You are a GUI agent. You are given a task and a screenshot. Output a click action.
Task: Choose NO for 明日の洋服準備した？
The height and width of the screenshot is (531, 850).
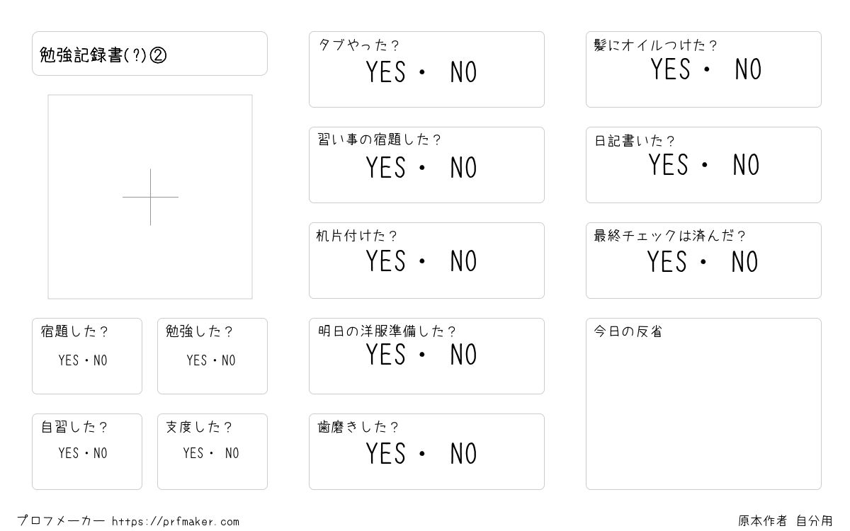tap(464, 355)
